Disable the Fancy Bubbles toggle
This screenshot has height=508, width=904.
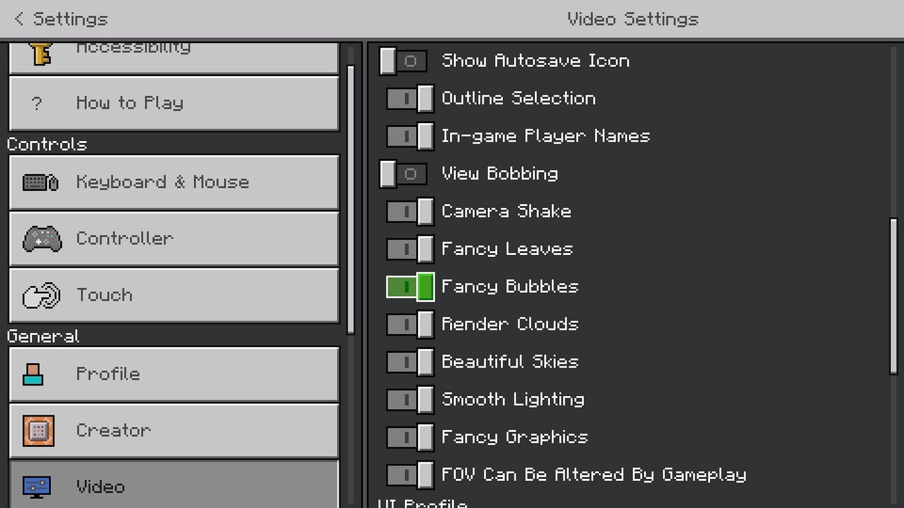(x=409, y=286)
